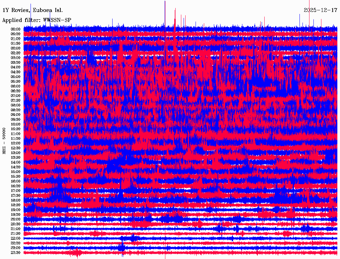
Task: Select the 13:00 time label
Action: pyautogui.click(x=16, y=153)
